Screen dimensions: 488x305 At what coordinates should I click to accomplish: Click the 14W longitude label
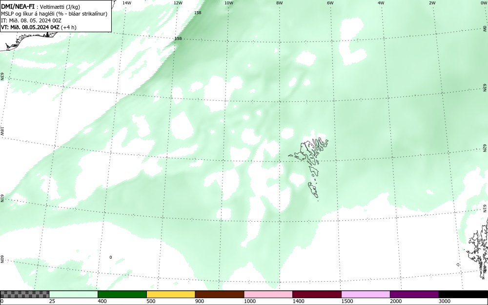[127, 3]
